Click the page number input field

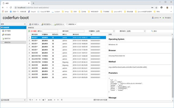pyautogui.click(x=46, y=100)
